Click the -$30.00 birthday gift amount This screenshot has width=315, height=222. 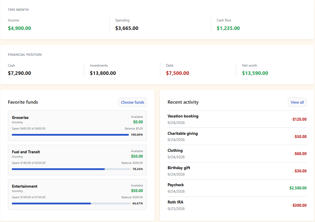click(x=300, y=171)
